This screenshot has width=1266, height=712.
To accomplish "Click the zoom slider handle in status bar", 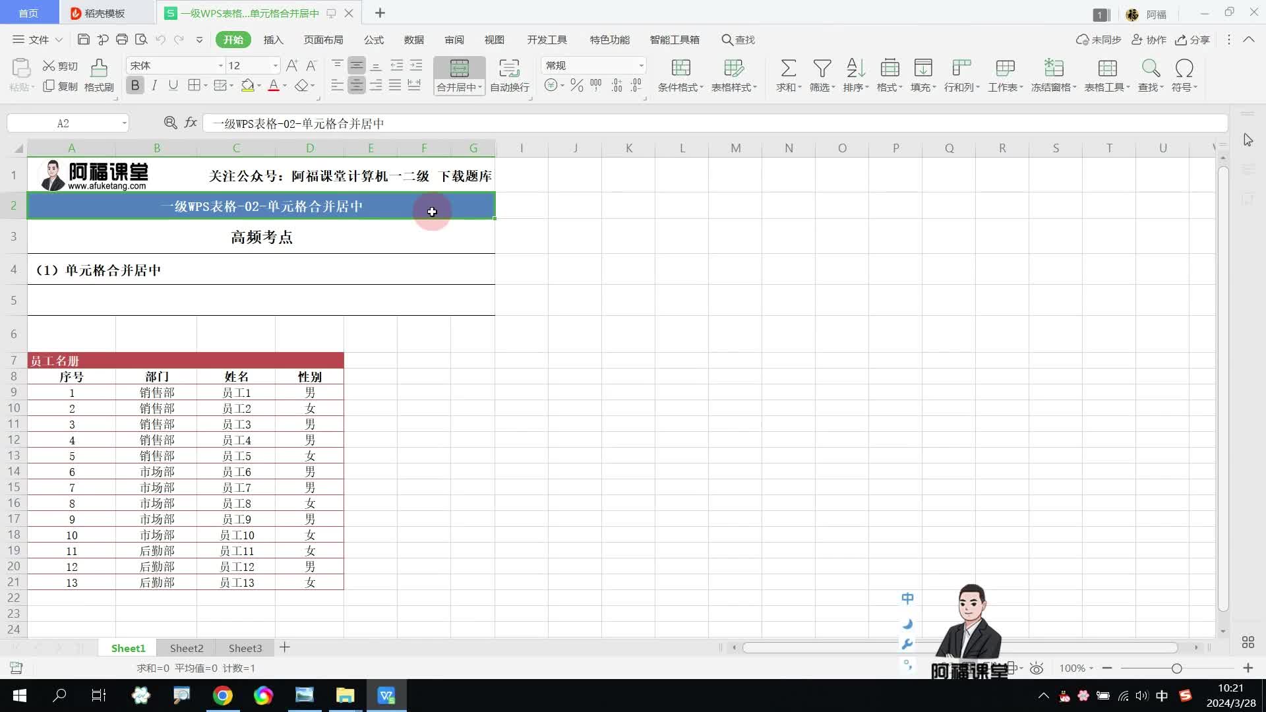I will point(1176,668).
